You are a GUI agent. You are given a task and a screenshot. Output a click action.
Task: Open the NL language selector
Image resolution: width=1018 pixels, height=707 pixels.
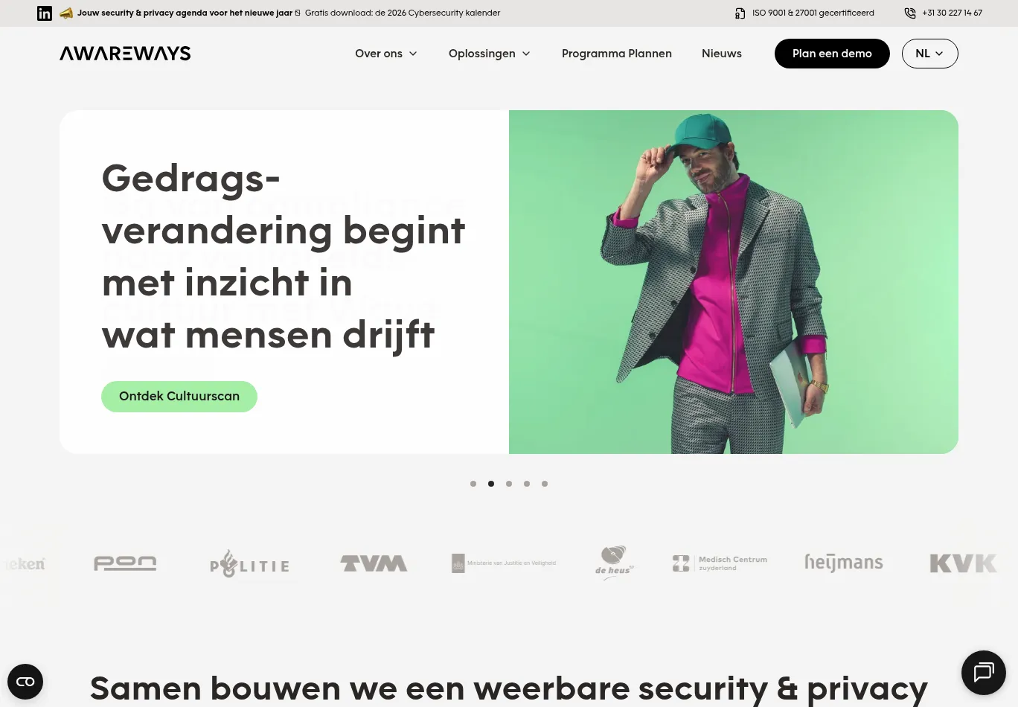click(929, 54)
